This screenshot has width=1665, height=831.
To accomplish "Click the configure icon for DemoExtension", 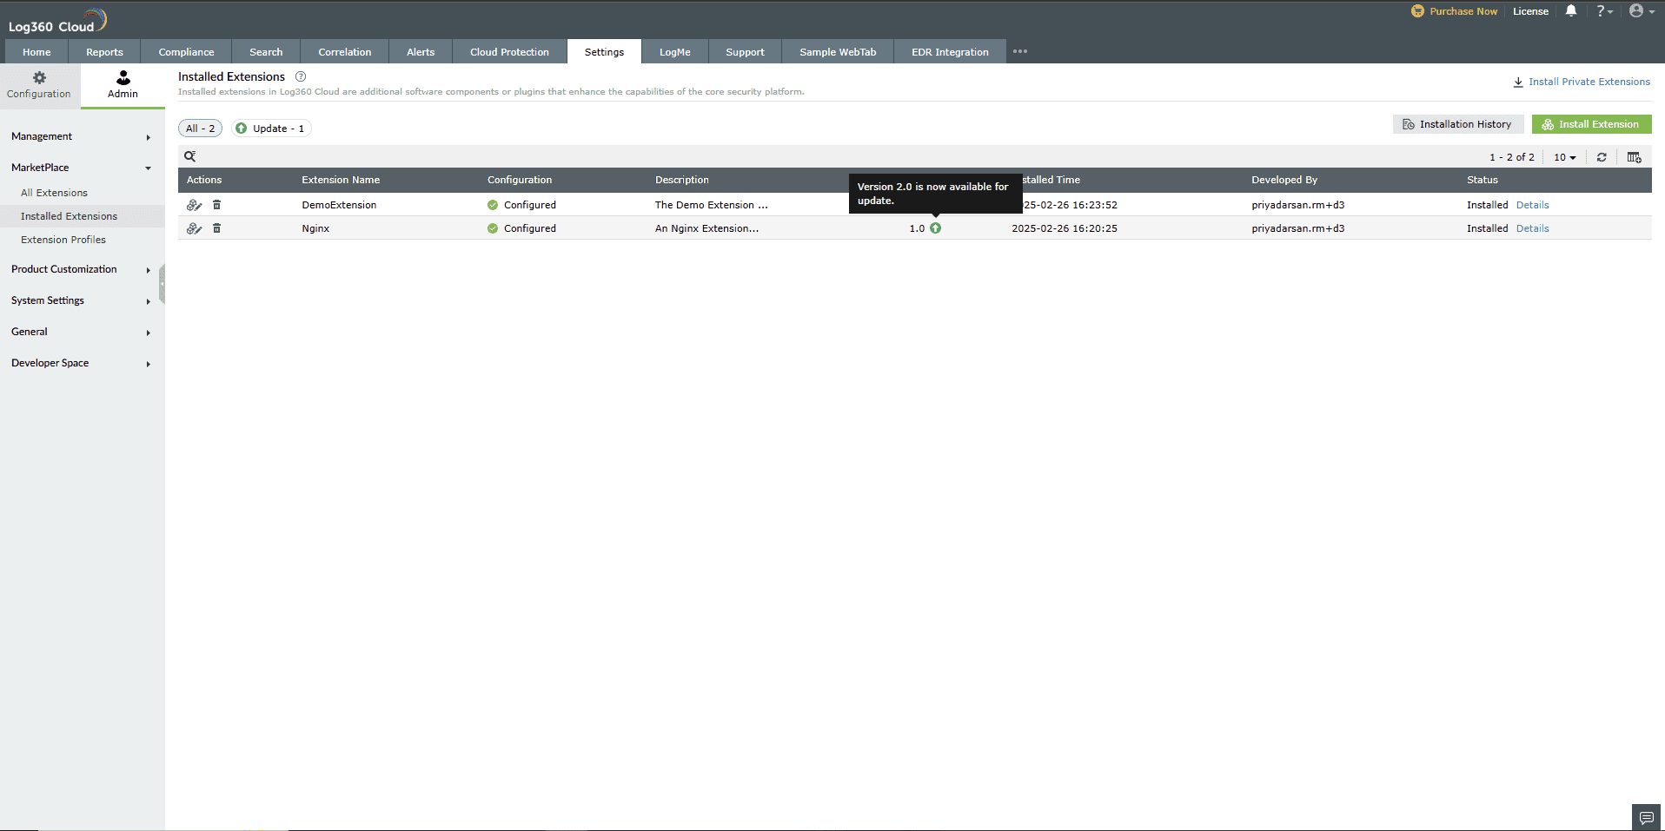I will pos(194,205).
